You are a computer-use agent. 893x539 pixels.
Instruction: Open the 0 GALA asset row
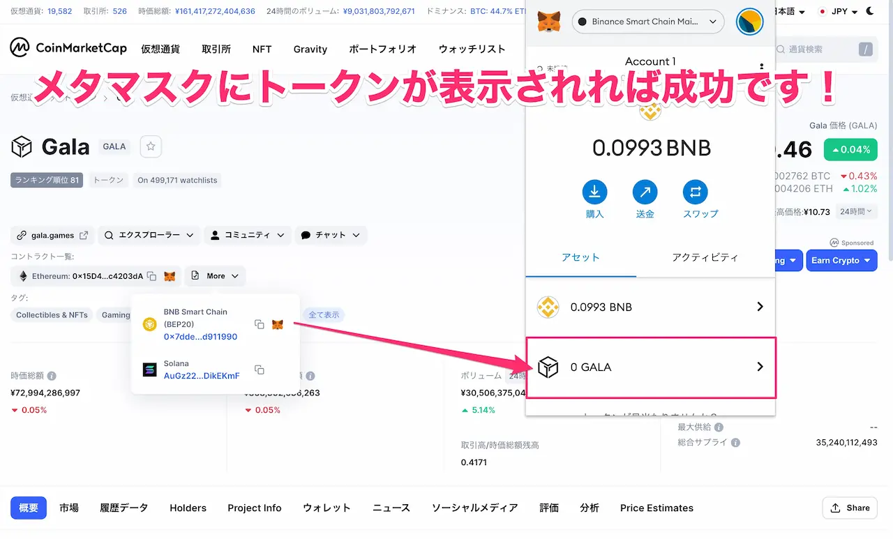[x=650, y=367]
